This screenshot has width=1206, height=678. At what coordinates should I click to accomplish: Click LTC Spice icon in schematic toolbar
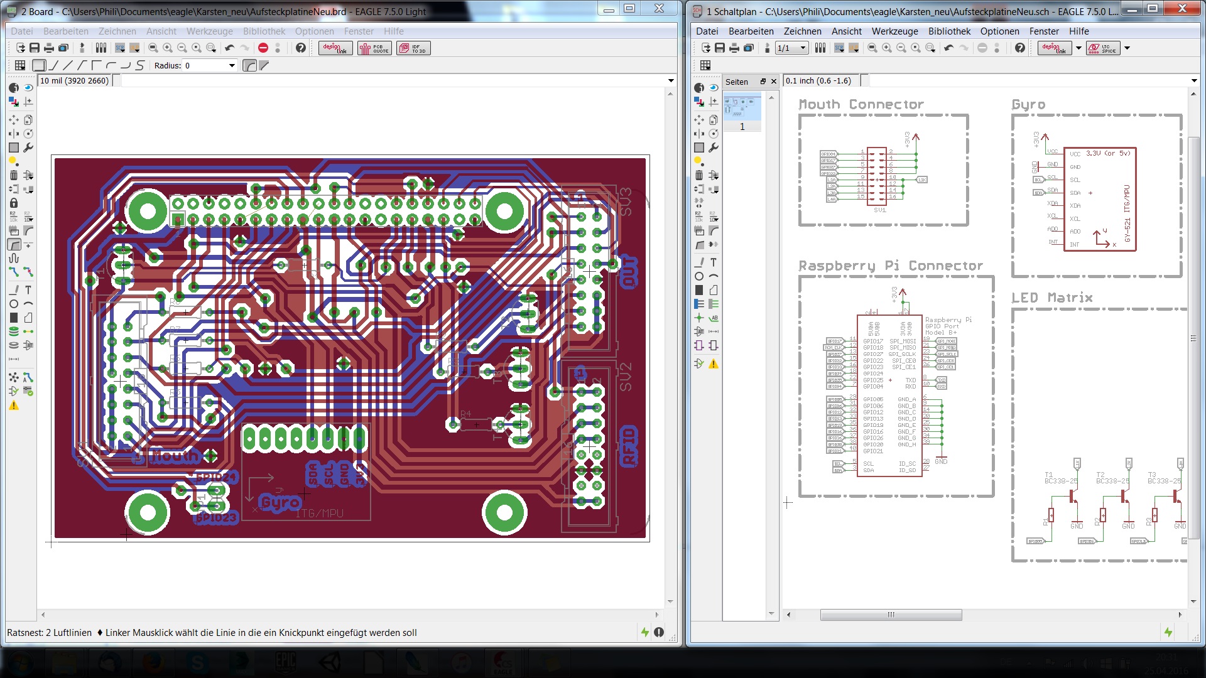pos(1102,48)
